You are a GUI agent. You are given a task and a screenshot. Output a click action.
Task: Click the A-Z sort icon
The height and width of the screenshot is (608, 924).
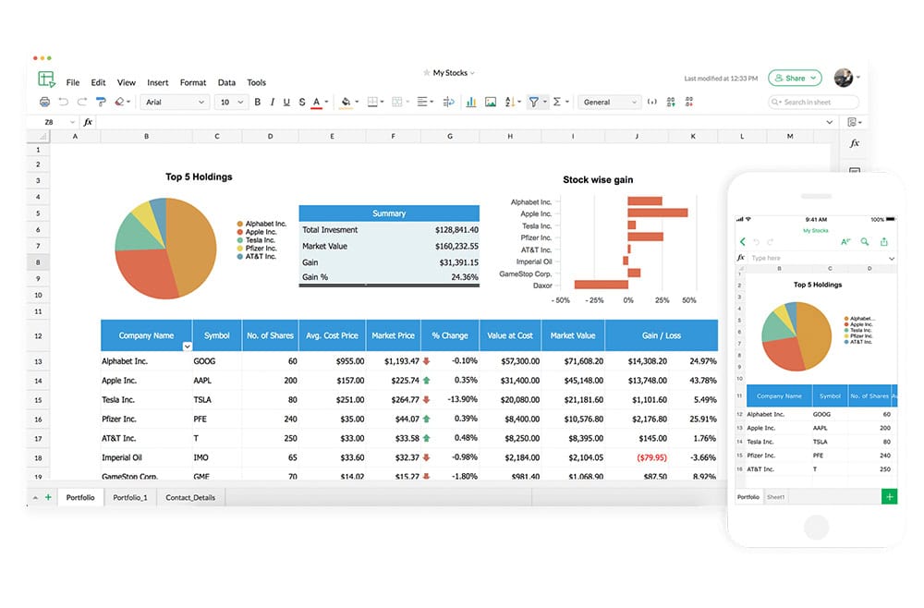click(x=510, y=102)
